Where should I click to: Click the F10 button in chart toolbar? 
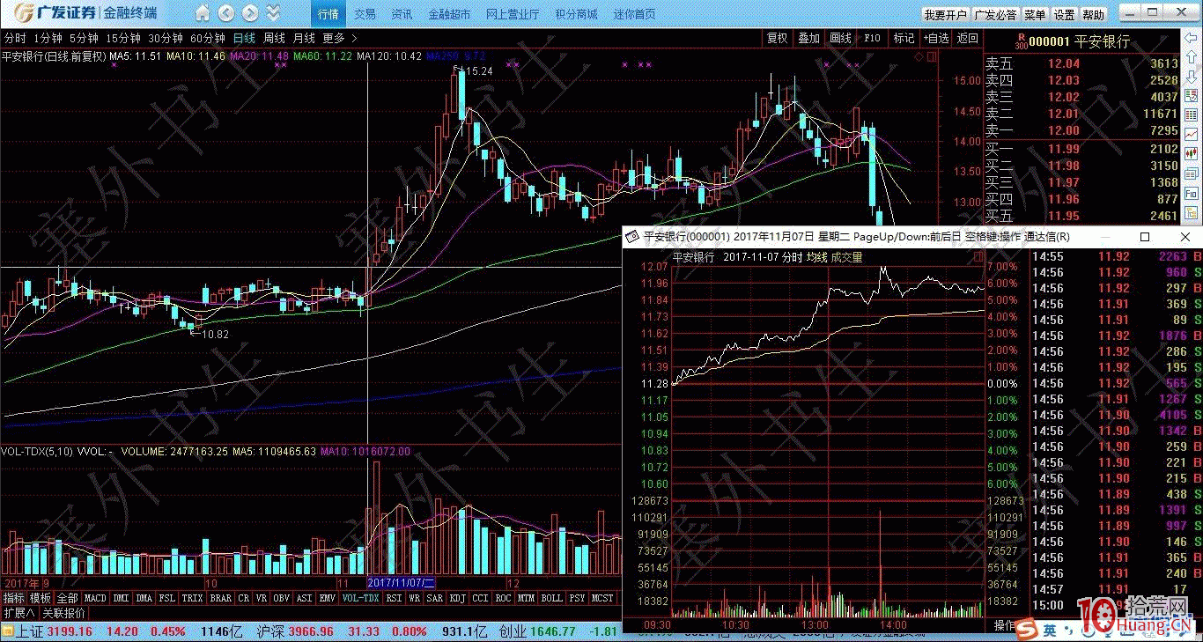click(872, 38)
